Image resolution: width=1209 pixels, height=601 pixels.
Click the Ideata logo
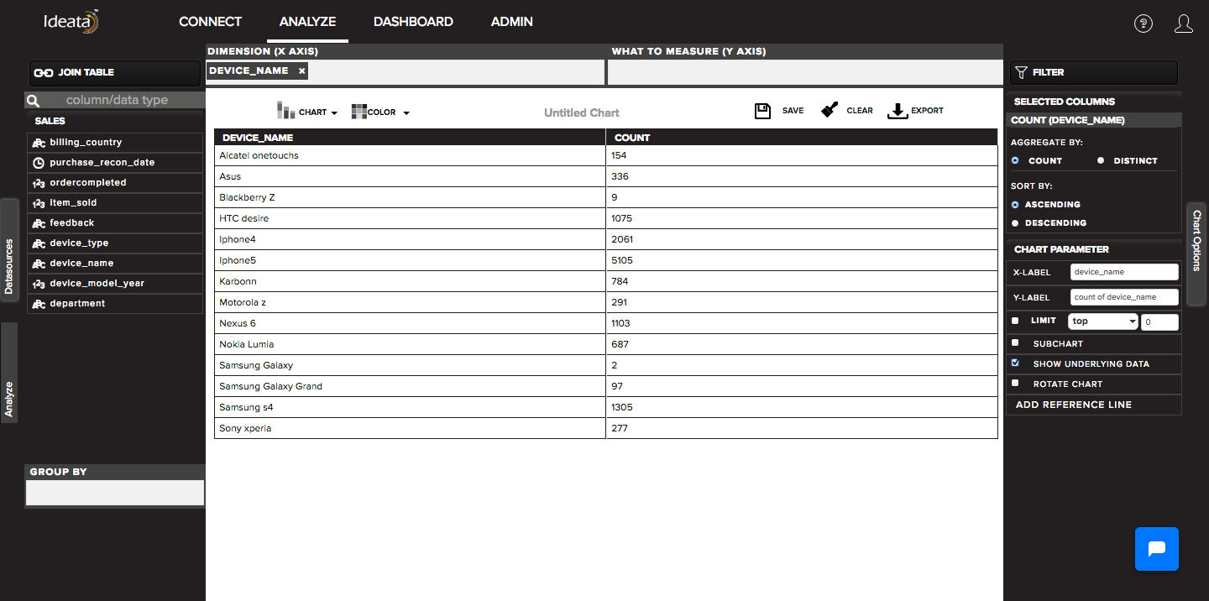pyautogui.click(x=72, y=21)
